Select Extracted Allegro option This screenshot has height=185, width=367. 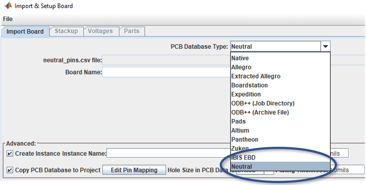coord(255,76)
